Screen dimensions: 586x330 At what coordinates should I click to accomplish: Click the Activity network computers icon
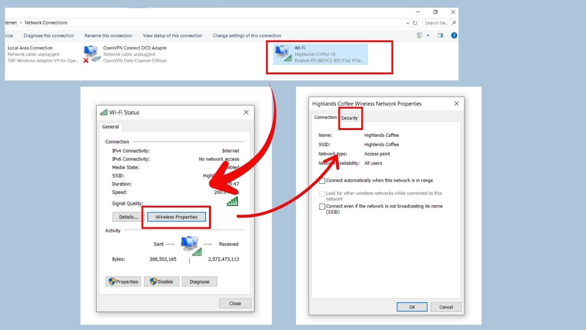tap(190, 245)
